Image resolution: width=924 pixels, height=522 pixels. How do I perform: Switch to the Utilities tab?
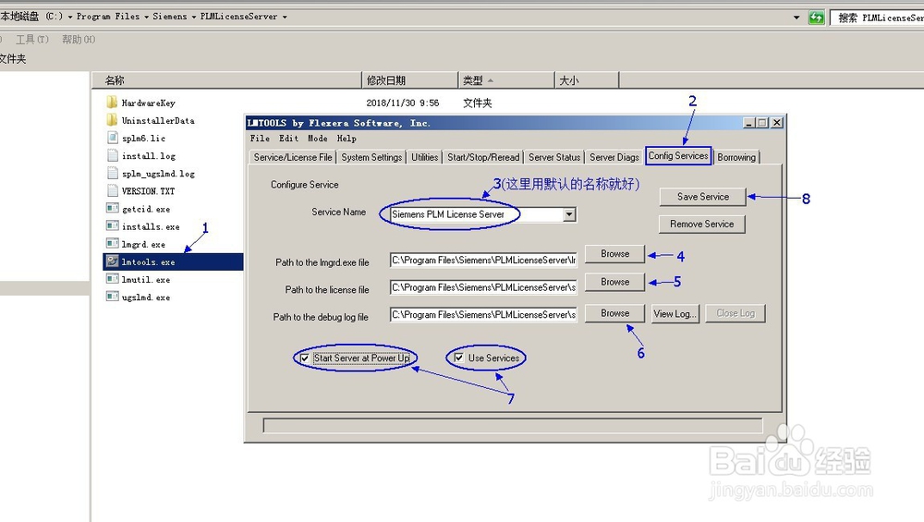pyautogui.click(x=425, y=157)
